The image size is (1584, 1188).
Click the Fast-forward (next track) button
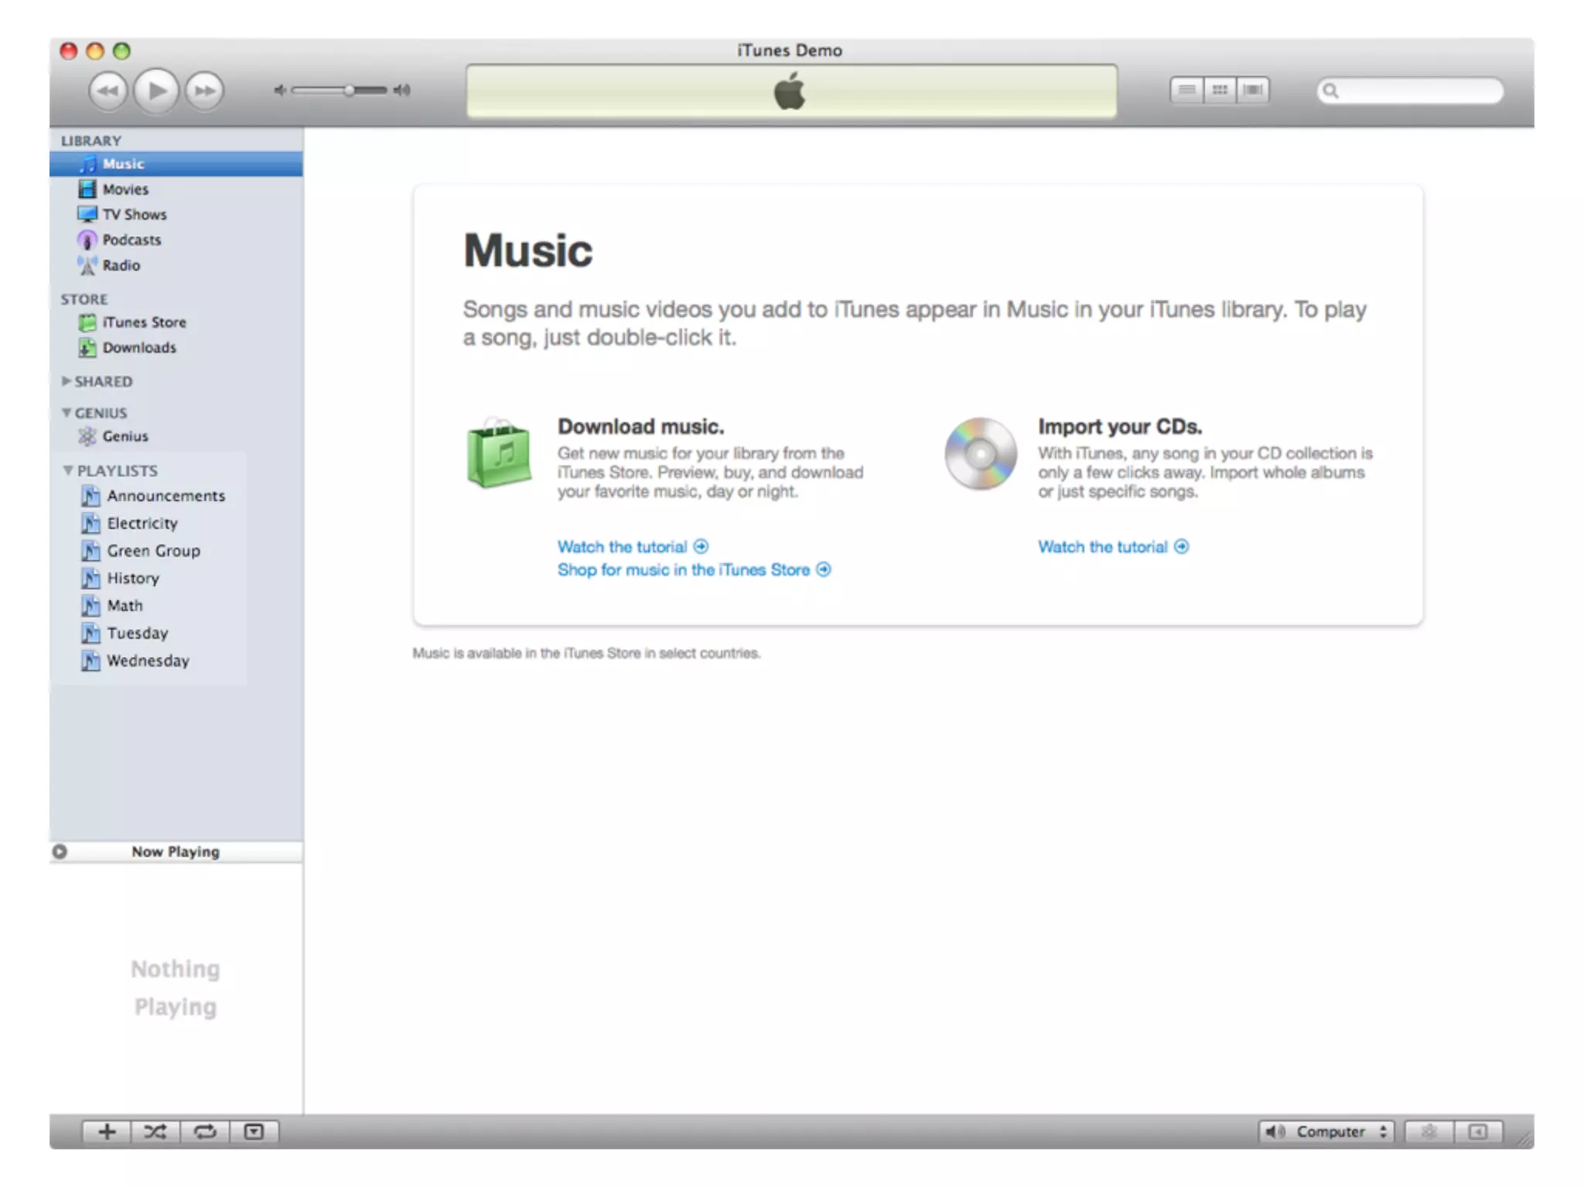[x=205, y=91]
